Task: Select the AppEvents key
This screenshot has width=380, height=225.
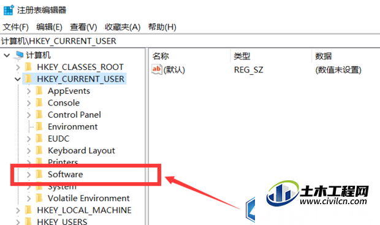Action: (x=69, y=91)
